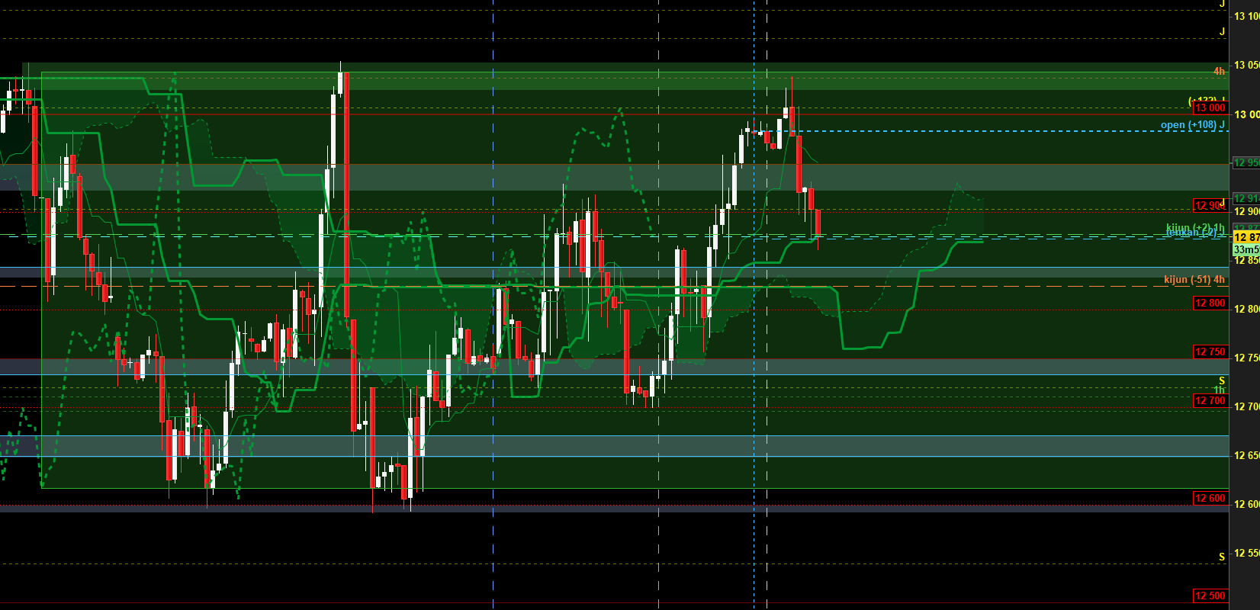Select the red boxed 12 700 level label

click(1210, 401)
